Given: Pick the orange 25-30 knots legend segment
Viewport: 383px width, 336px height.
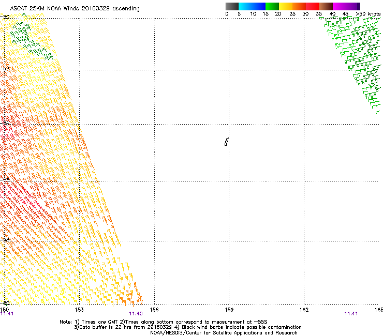Looking at the screenshot, I should point(299,6).
